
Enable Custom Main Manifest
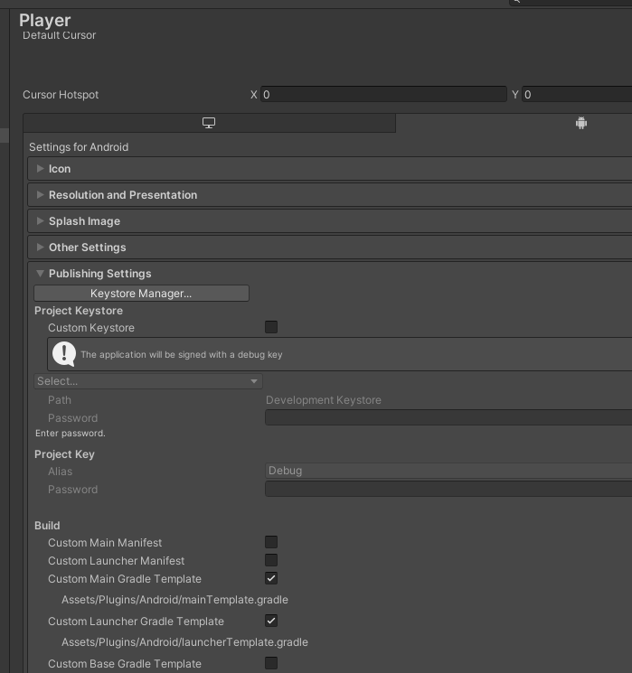[x=271, y=542]
